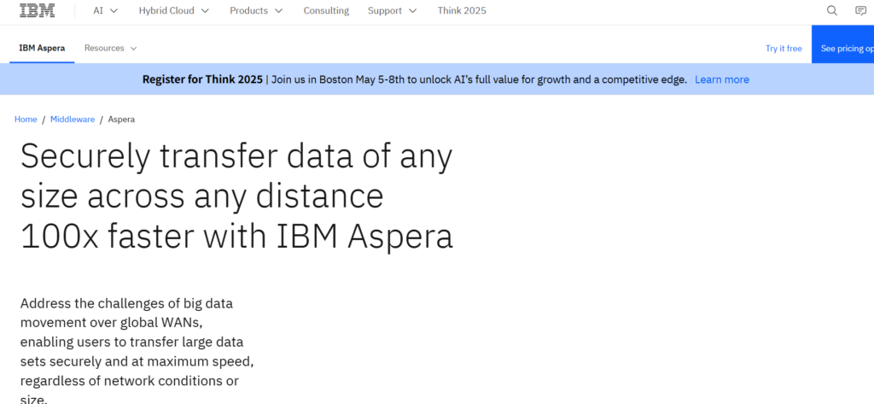
Task: Expand the Support menu
Action: pos(392,11)
